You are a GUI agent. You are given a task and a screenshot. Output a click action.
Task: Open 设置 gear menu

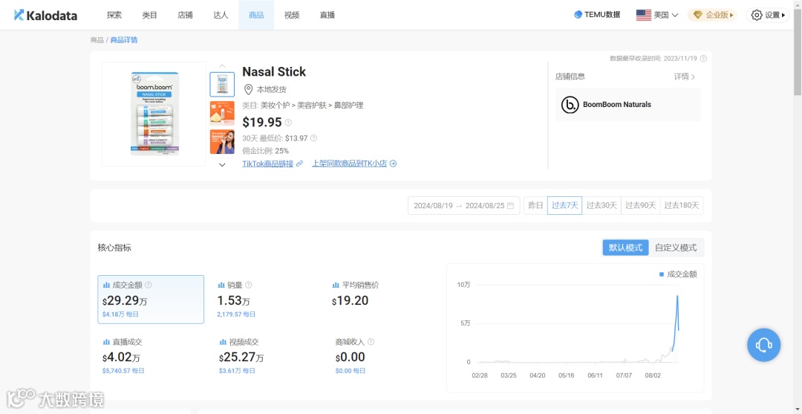click(x=767, y=15)
